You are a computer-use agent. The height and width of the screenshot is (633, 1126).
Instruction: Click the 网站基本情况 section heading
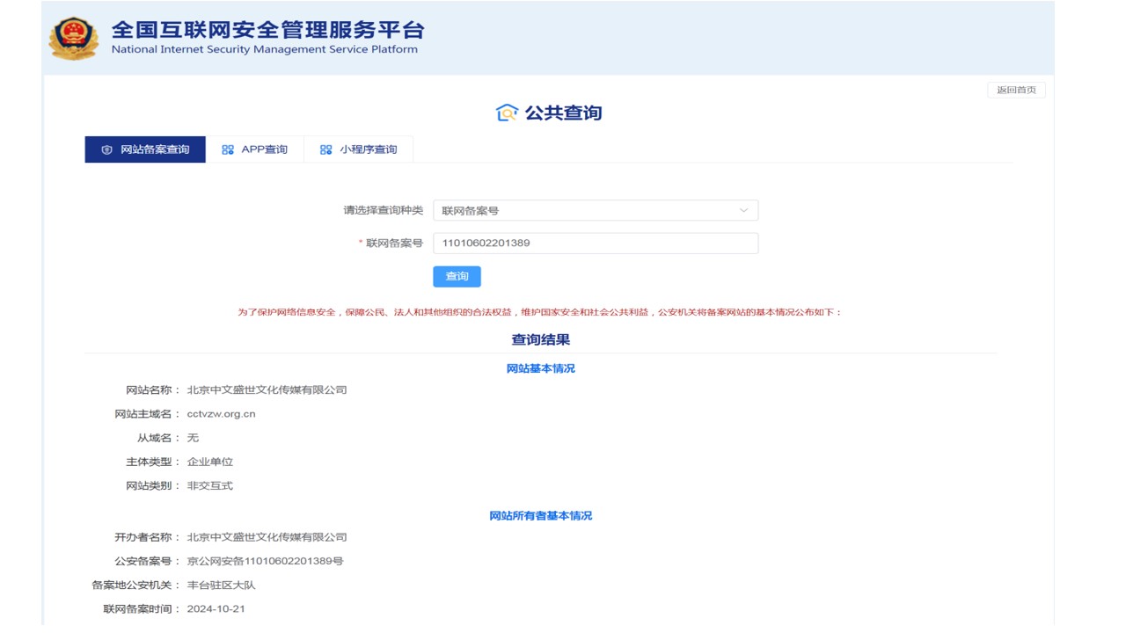point(540,368)
